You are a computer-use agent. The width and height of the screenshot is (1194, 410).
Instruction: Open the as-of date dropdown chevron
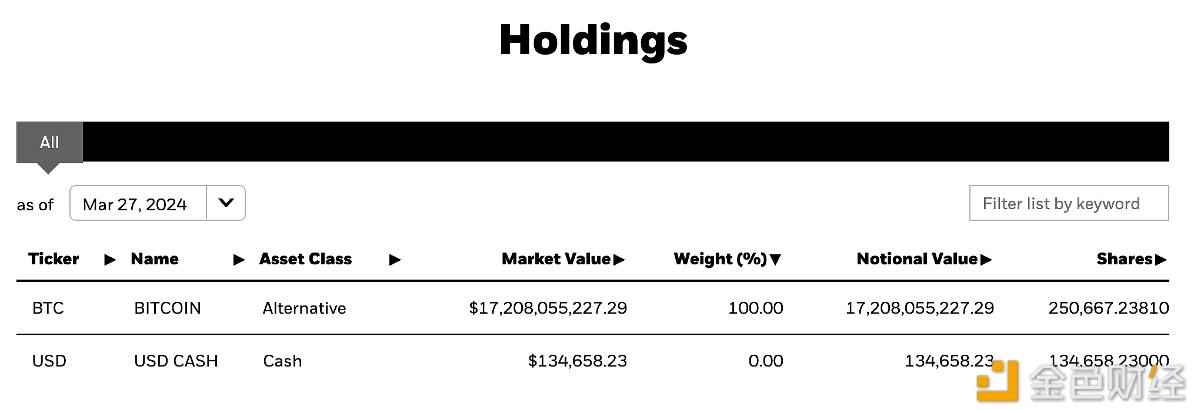coord(226,203)
